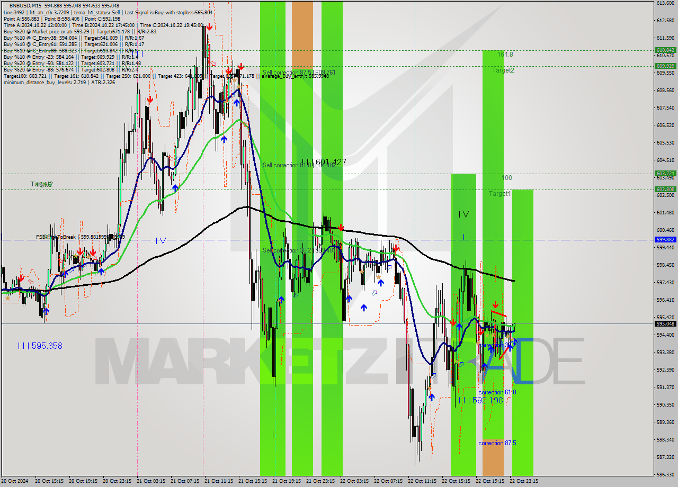The width and height of the screenshot is (678, 487).
Task: Click the '22 Oct 23:15' time label
Action: [x=523, y=481]
